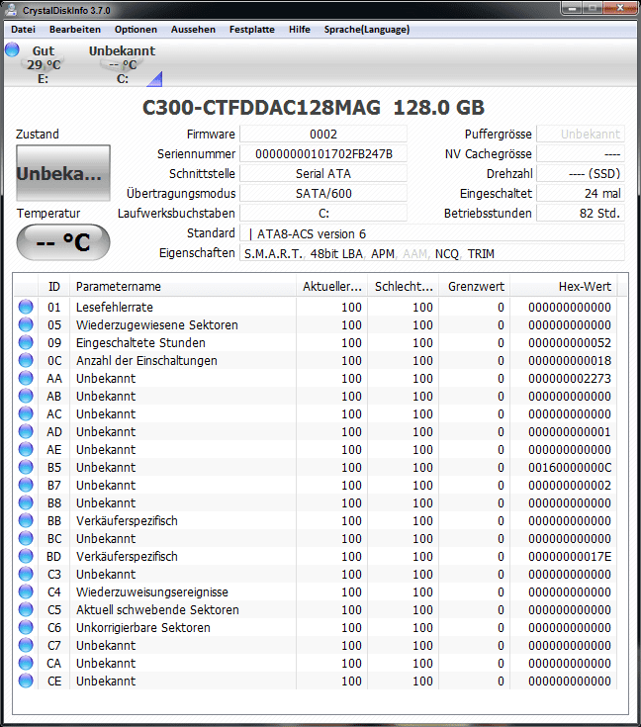Click the blue health status circle for drive E:
The height and width of the screenshot is (727, 641).
[x=12, y=49]
